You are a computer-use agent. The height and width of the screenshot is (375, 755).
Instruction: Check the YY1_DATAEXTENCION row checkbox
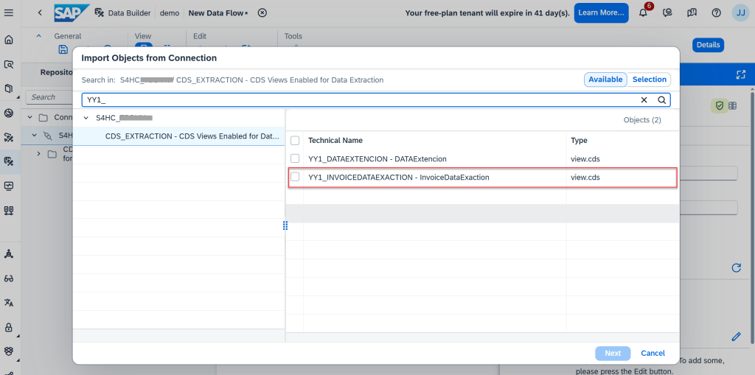[x=295, y=158]
